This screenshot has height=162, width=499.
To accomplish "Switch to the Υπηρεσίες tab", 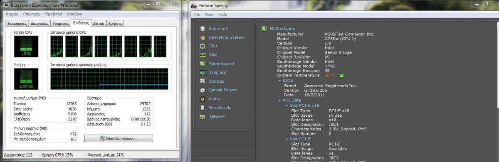I will click(x=61, y=24).
